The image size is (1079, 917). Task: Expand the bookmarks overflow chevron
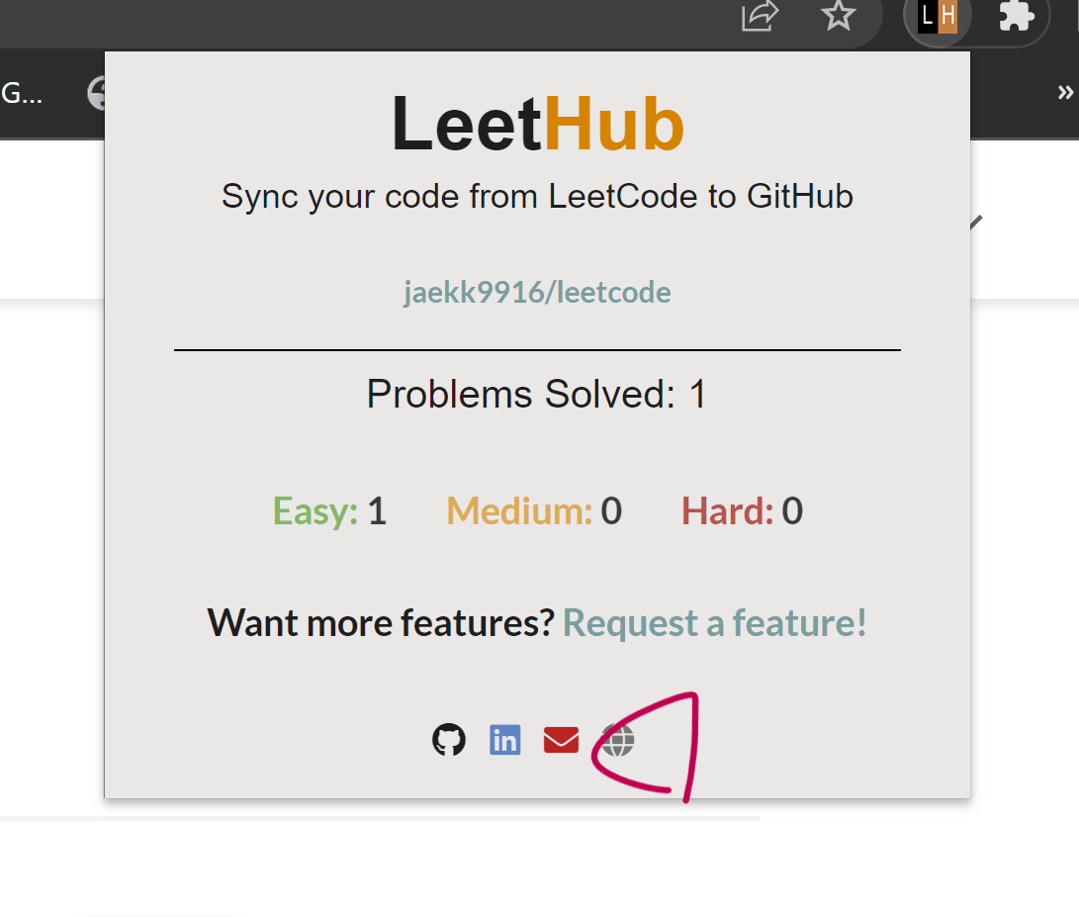pos(1065,93)
